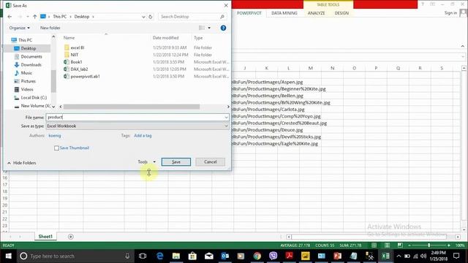Expand the address bar previous locations dropdown
468x263 pixels.
pyautogui.click(x=143, y=17)
